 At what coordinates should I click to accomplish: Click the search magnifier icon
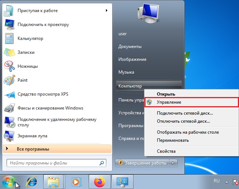pyautogui.click(x=102, y=163)
